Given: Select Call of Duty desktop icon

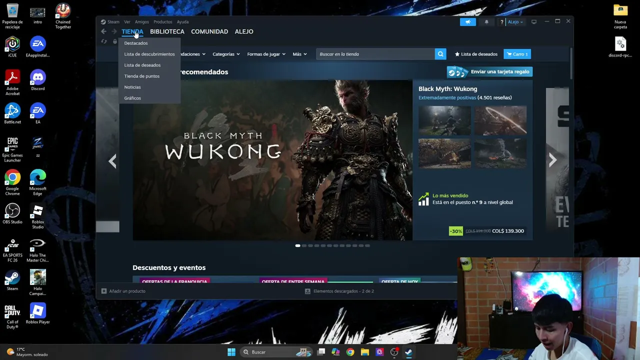Looking at the screenshot, I should (x=12, y=316).
